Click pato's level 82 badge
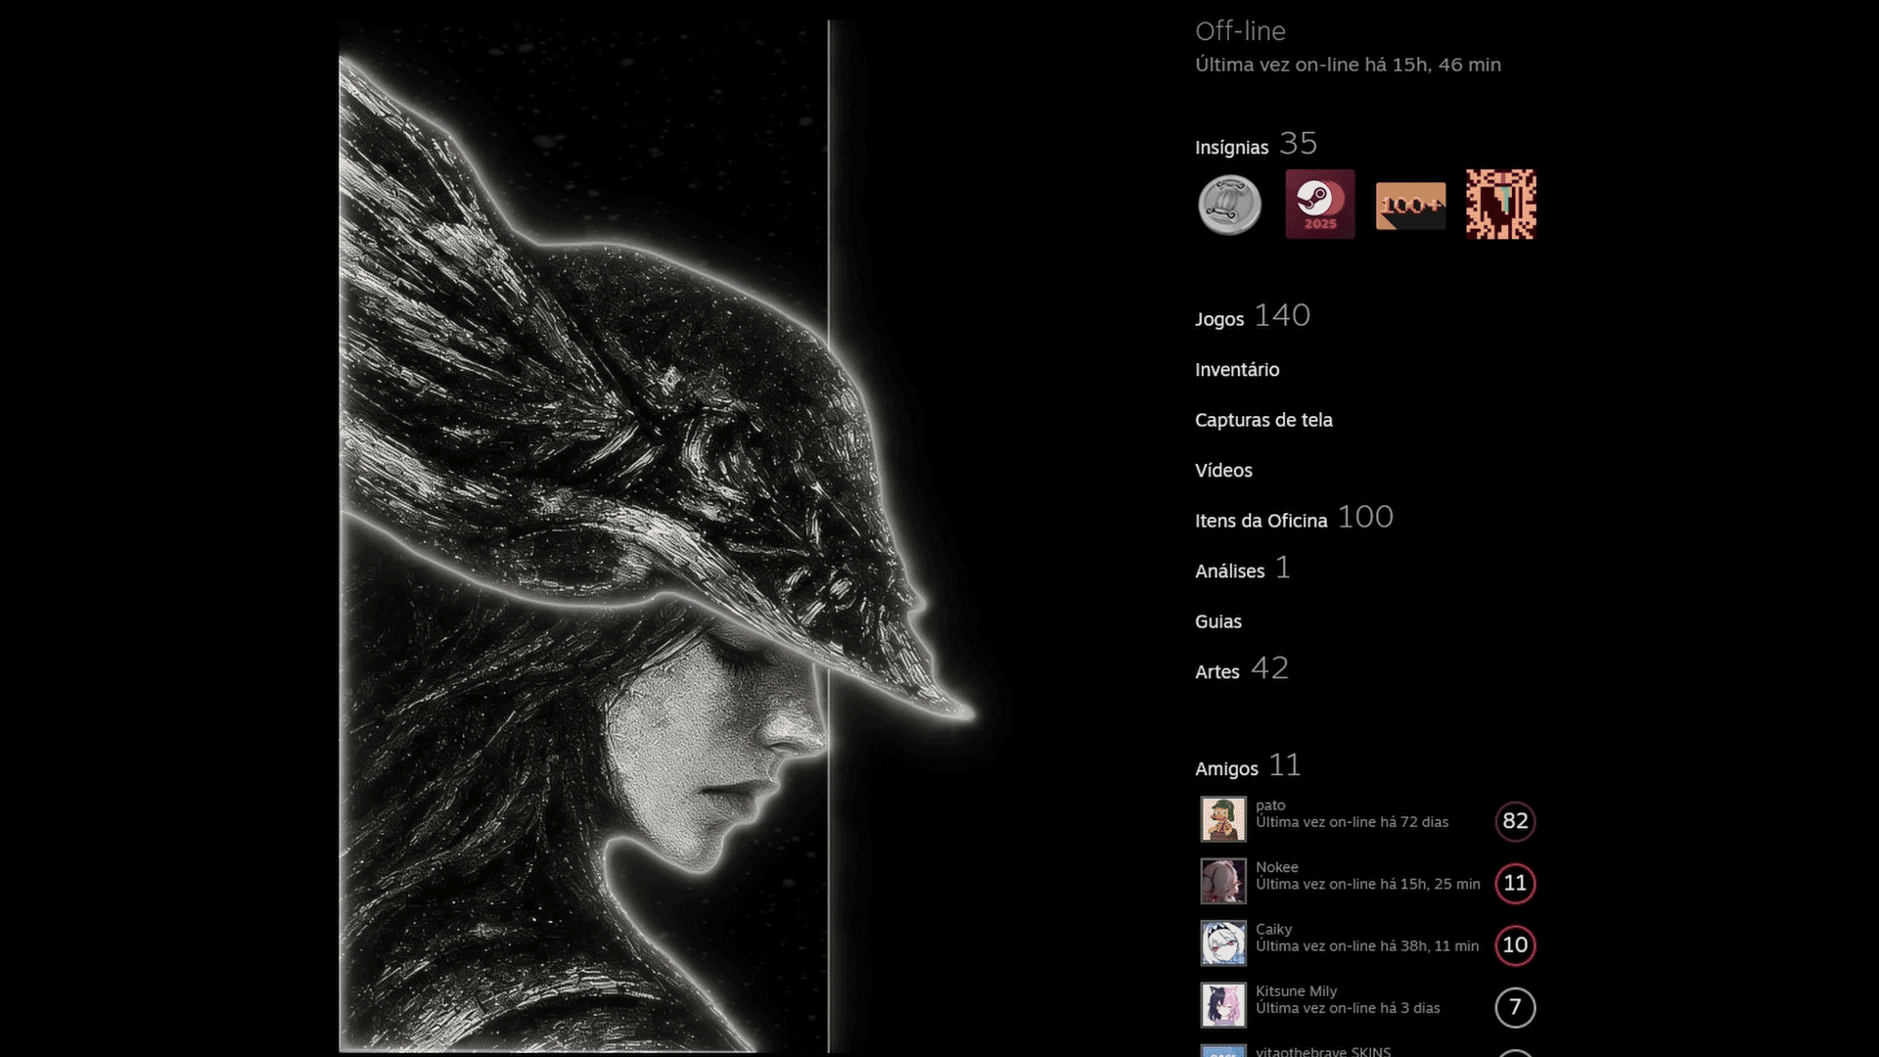 point(1515,821)
